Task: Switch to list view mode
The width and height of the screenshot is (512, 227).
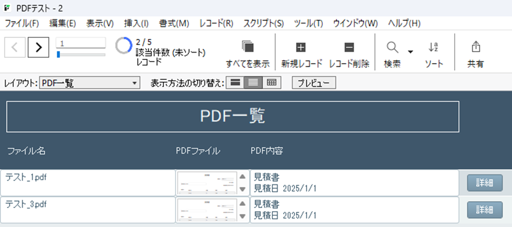Action: pyautogui.click(x=253, y=83)
